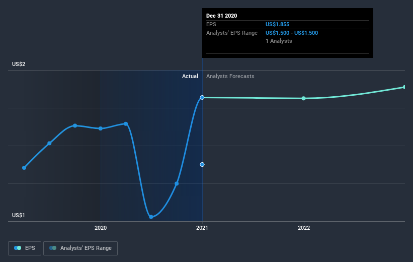Click the Actual label
The height and width of the screenshot is (262, 413).
tap(190, 76)
